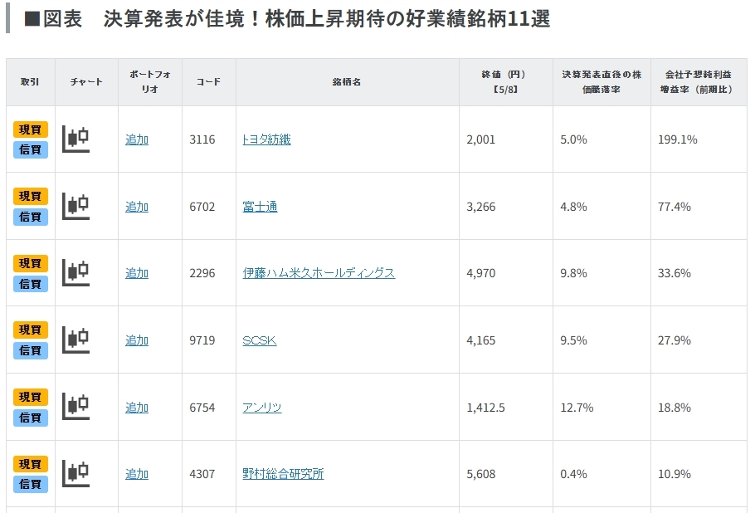Add アンリツ to portfolio via 追加
Viewport: 755px width, 513px height.
[137, 408]
